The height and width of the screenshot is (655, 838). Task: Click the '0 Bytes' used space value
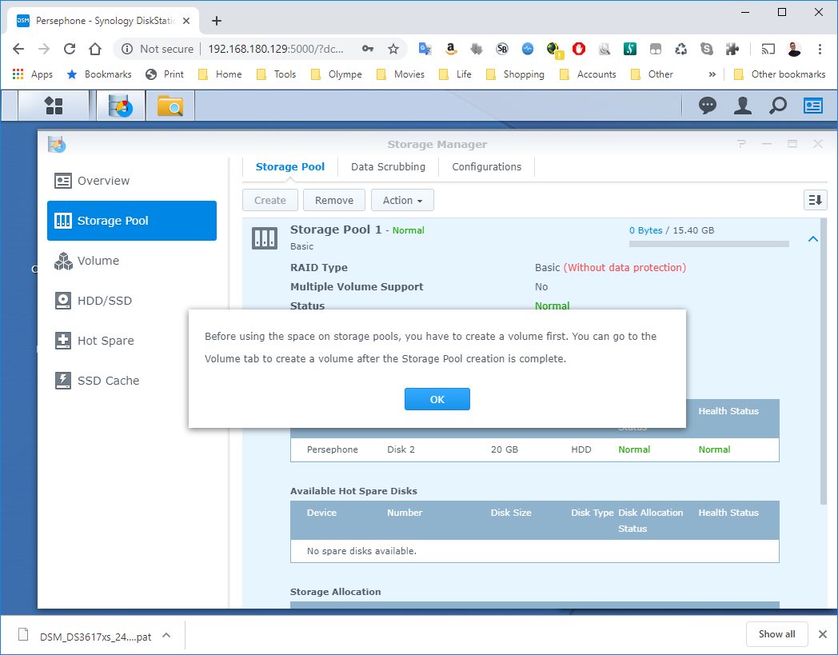(645, 230)
